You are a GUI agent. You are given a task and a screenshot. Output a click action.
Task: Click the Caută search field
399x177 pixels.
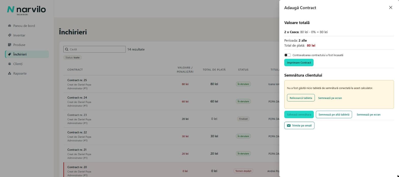click(94, 49)
